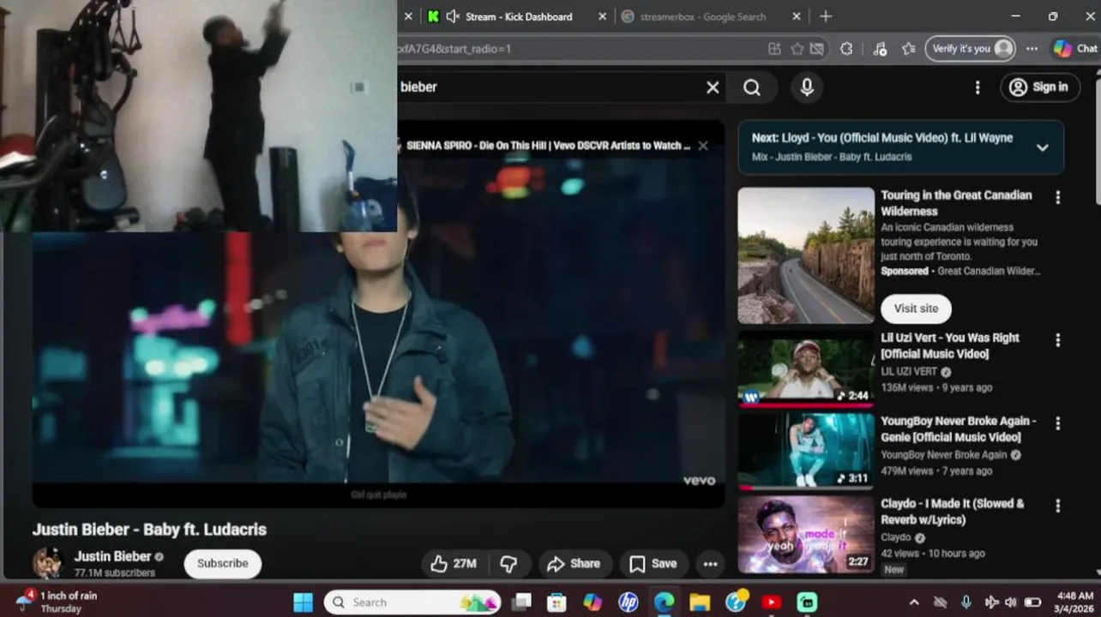Play Claydo I Made It thumbnail
1101x617 pixels.
pos(806,535)
